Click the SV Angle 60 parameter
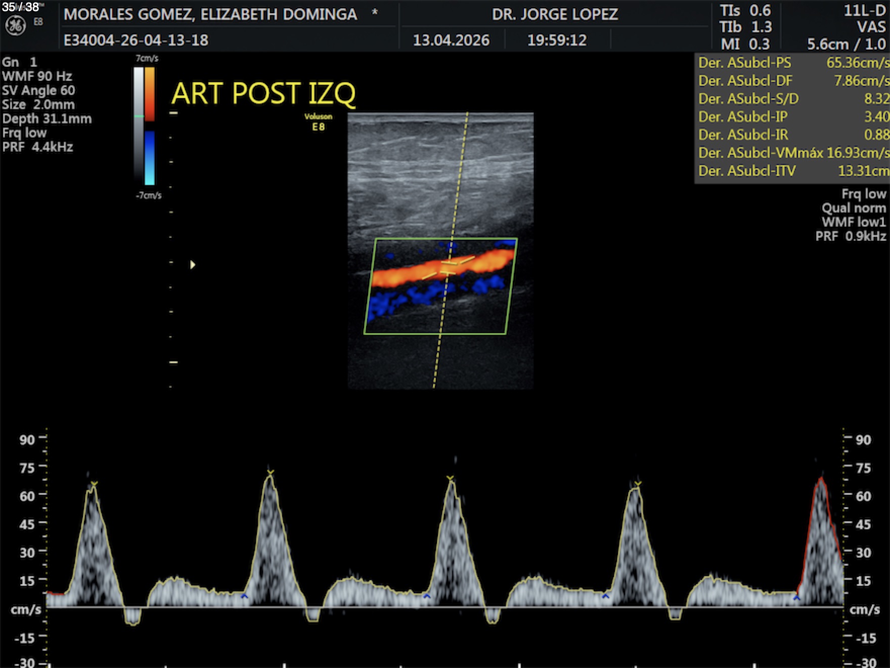The image size is (890, 668). click(38, 91)
